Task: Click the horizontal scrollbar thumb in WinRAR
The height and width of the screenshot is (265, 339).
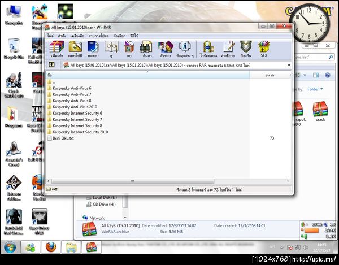Action: (133, 181)
